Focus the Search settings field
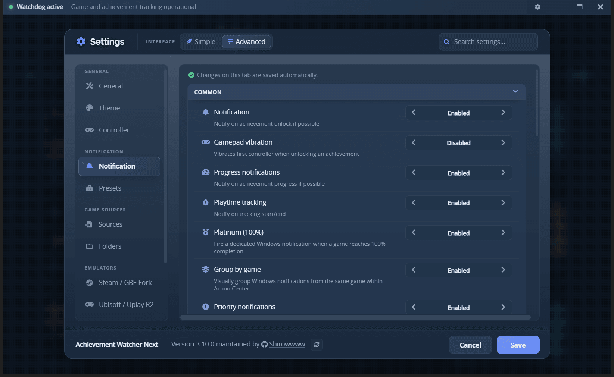Image resolution: width=614 pixels, height=377 pixels. click(x=488, y=42)
